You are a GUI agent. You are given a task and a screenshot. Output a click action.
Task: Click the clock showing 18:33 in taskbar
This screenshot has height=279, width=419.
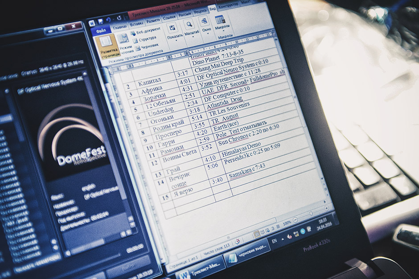tap(324, 224)
